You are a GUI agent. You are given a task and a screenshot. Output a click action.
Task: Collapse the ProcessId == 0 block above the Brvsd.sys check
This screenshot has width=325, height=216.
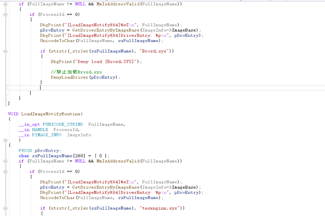click(x=6, y=15)
